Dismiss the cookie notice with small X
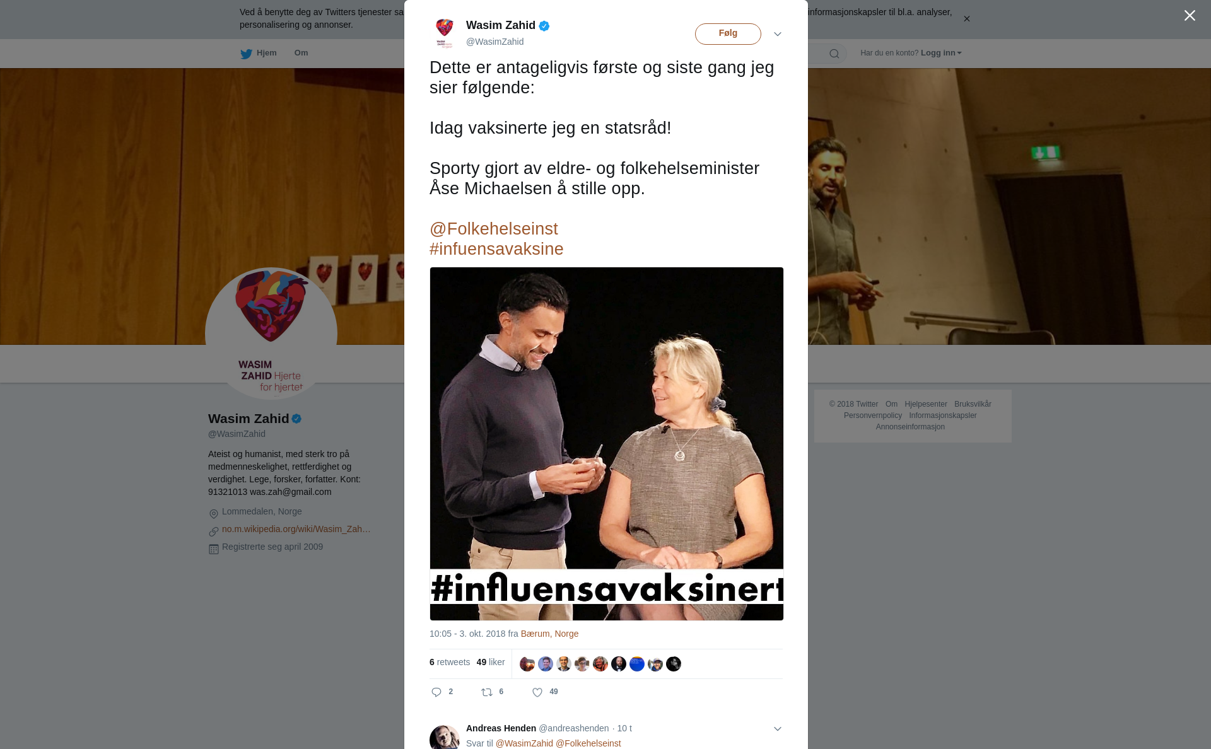This screenshot has height=749, width=1211. point(966,19)
